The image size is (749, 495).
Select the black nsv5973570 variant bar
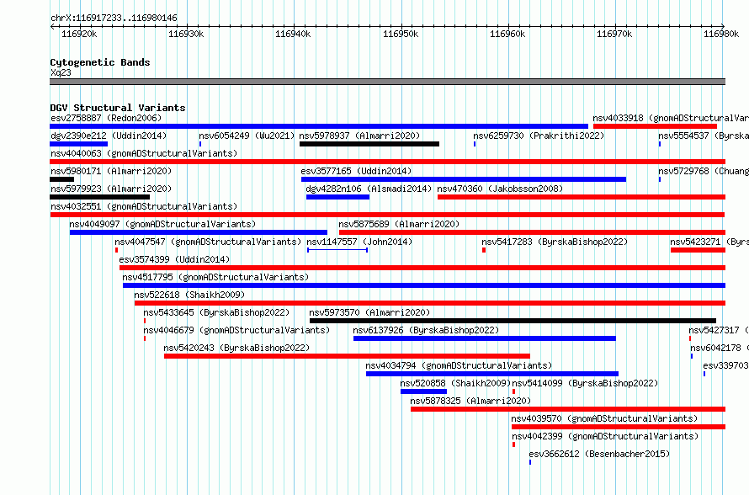[513, 321]
